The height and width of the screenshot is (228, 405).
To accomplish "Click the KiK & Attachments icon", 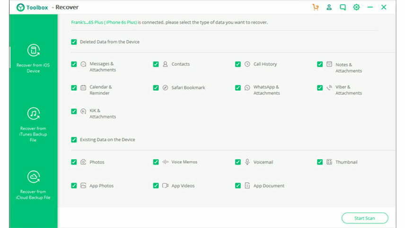I will coord(83,111).
